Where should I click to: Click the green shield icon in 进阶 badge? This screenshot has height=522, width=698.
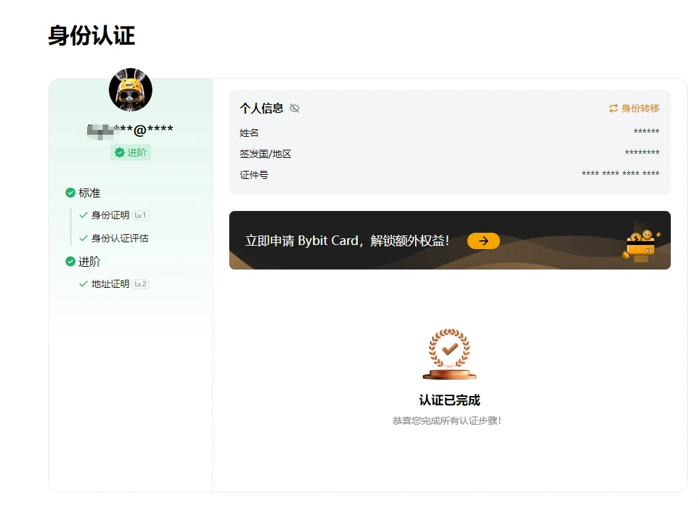click(119, 152)
